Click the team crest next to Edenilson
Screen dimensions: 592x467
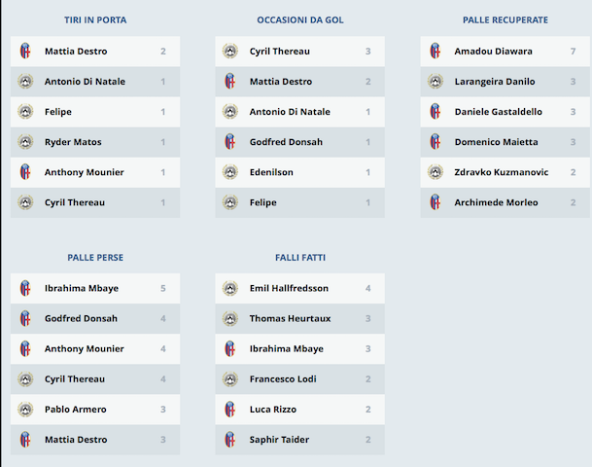tap(230, 172)
